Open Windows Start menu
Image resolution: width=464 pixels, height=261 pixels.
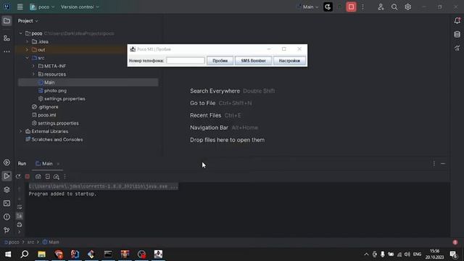(8, 254)
